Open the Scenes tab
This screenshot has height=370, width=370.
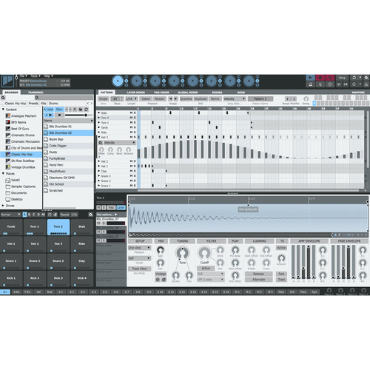pos(217,92)
